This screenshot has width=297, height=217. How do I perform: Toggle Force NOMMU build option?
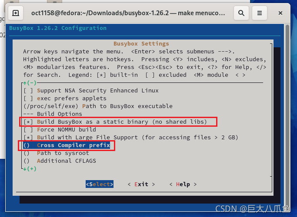pos(60,129)
